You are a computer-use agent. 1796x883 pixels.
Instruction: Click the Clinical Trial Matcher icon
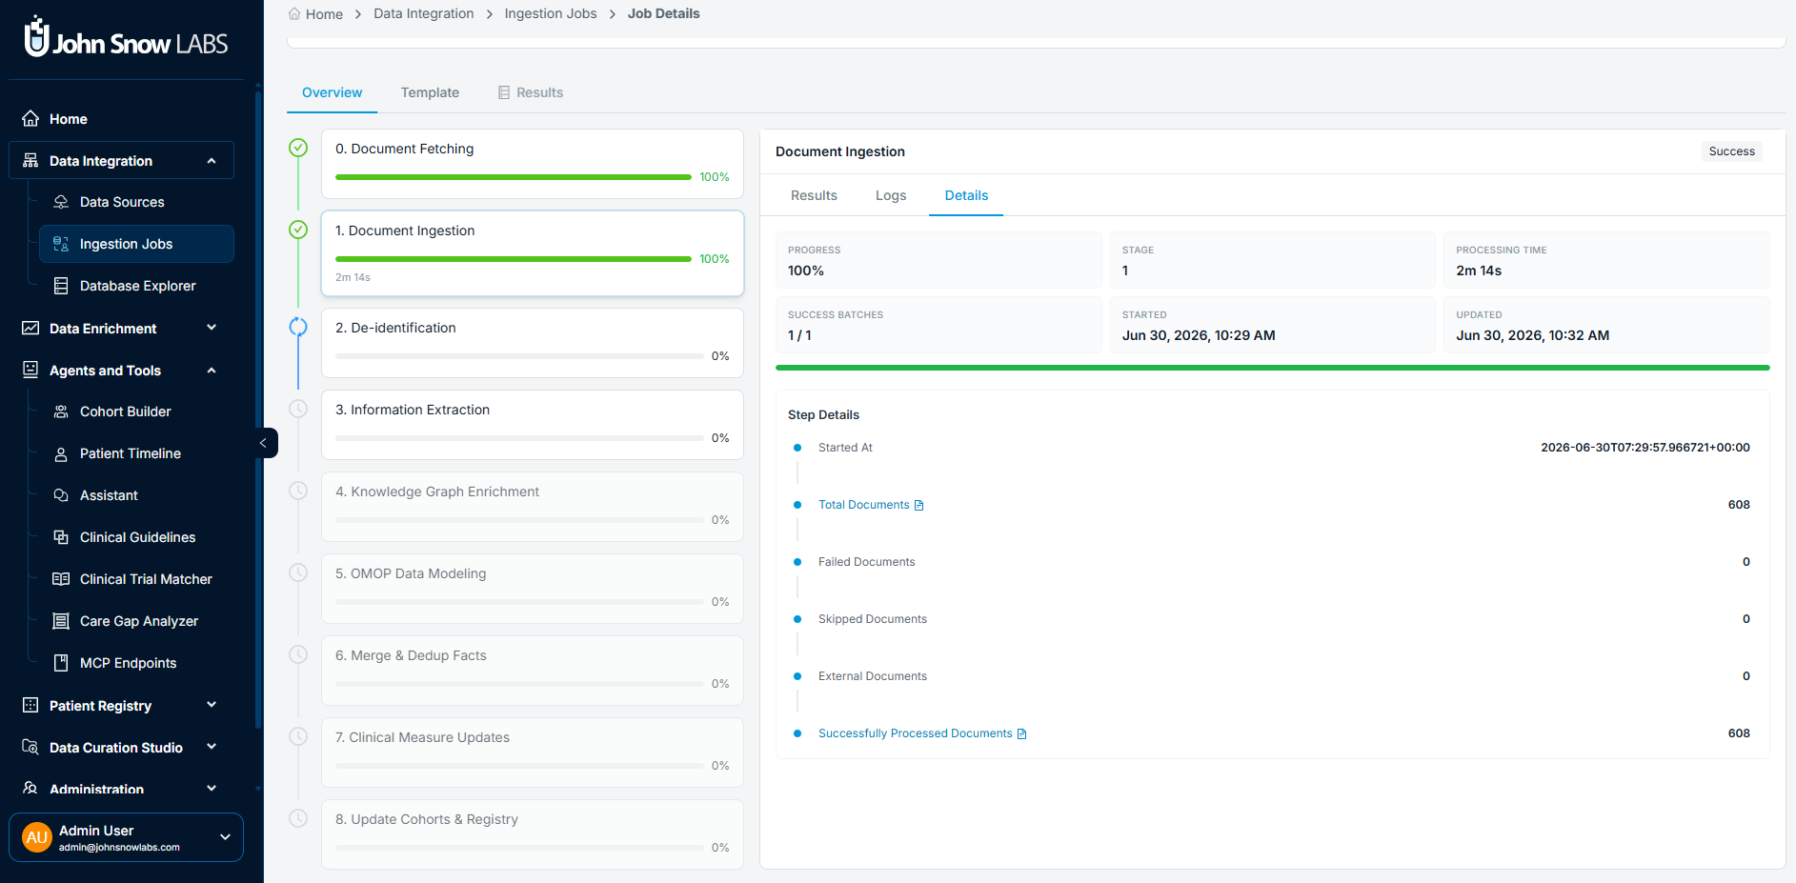61,579
